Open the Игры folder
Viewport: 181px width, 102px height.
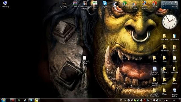point(174,59)
